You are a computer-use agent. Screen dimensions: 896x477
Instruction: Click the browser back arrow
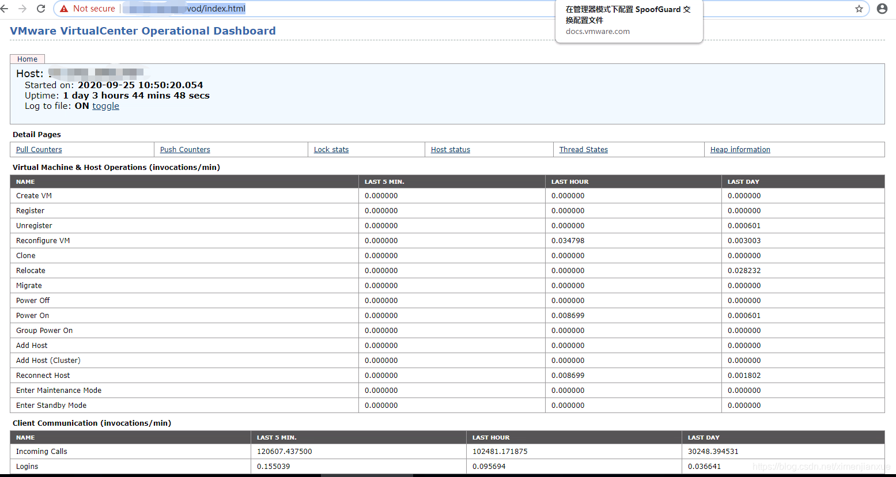point(5,9)
